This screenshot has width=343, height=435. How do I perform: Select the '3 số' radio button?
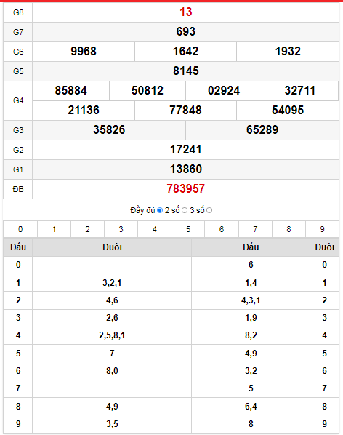pyautogui.click(x=209, y=210)
